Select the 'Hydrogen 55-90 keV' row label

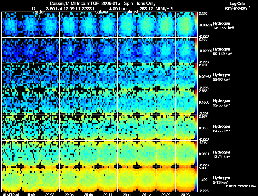222,77
